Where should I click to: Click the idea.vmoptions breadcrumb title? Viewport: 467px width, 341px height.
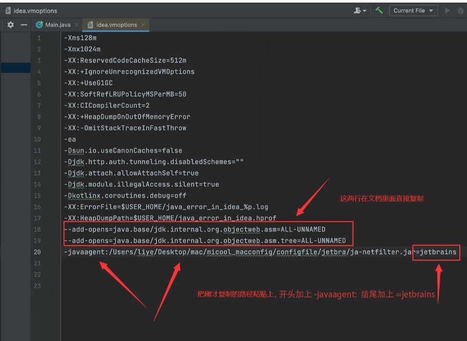coord(35,10)
